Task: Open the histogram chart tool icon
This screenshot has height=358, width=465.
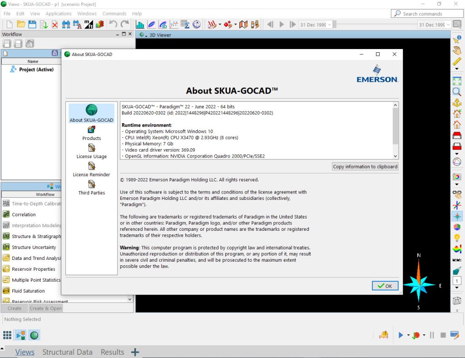Action: 140,25
